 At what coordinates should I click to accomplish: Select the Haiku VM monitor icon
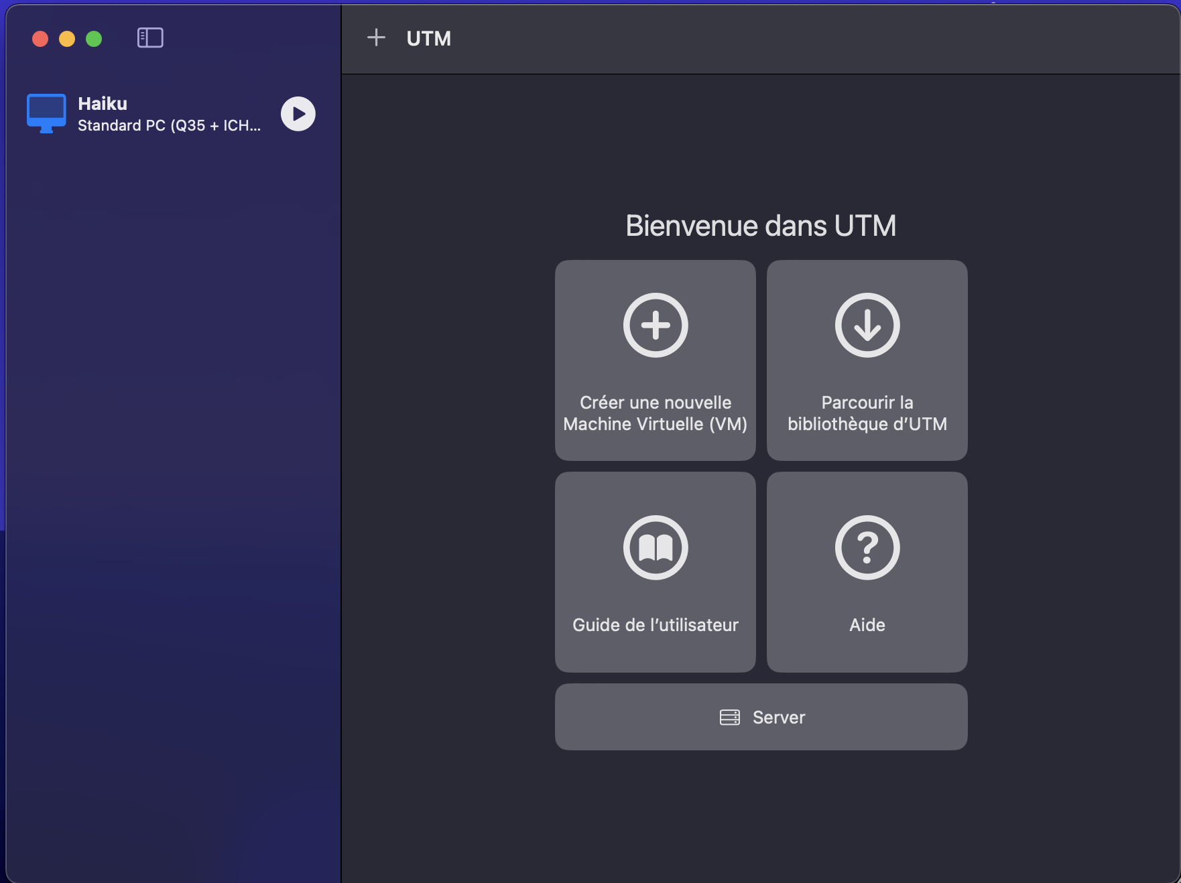point(46,114)
